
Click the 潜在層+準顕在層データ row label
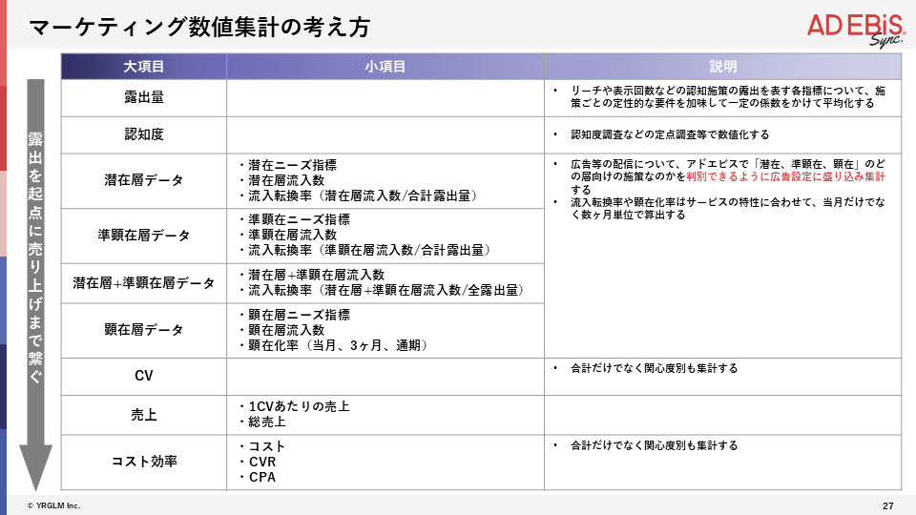click(x=144, y=283)
